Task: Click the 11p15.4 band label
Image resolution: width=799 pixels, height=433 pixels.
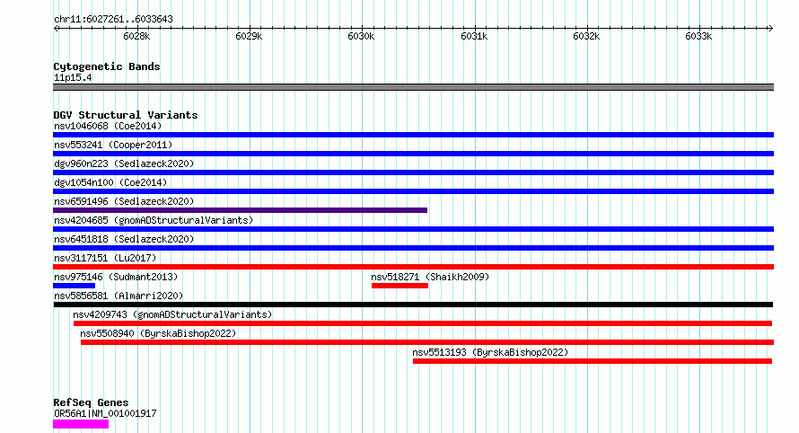Action: pyautogui.click(x=73, y=78)
